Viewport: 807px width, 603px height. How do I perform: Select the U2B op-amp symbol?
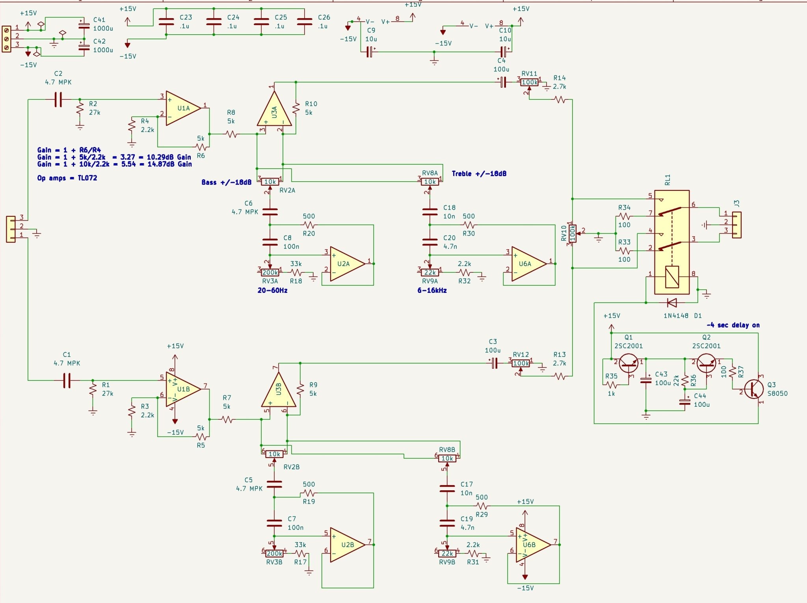(348, 545)
